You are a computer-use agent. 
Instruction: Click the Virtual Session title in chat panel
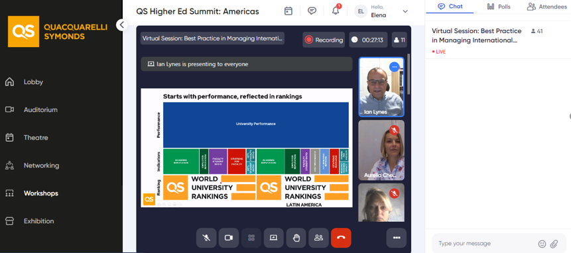tap(476, 36)
